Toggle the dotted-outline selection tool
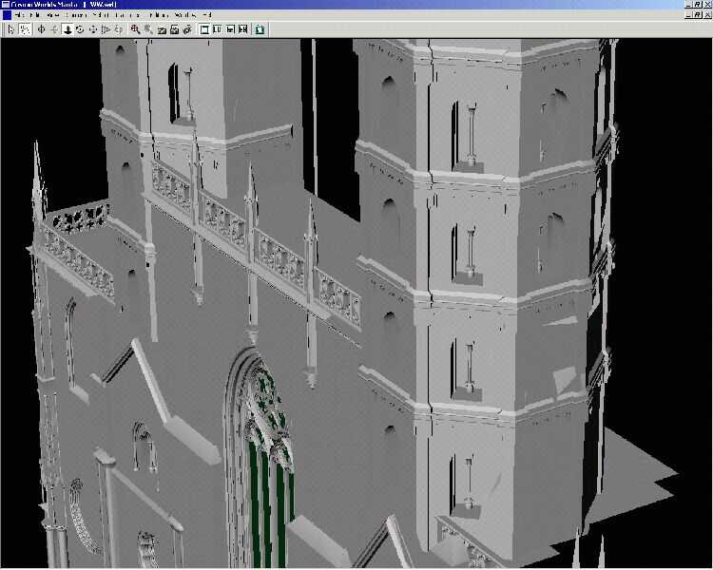 coord(25,29)
